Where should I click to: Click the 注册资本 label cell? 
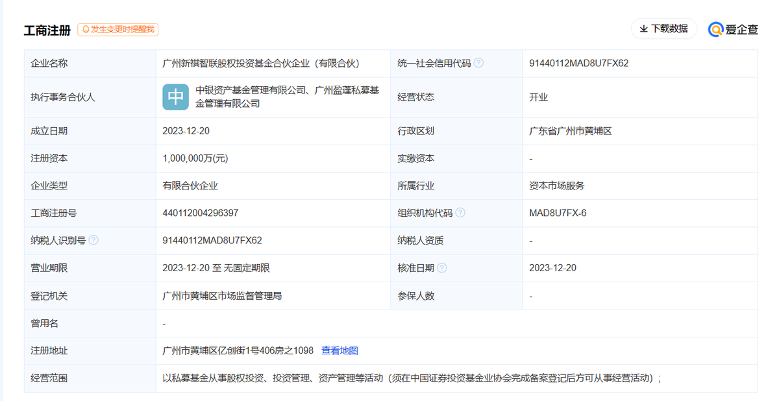tap(90, 158)
